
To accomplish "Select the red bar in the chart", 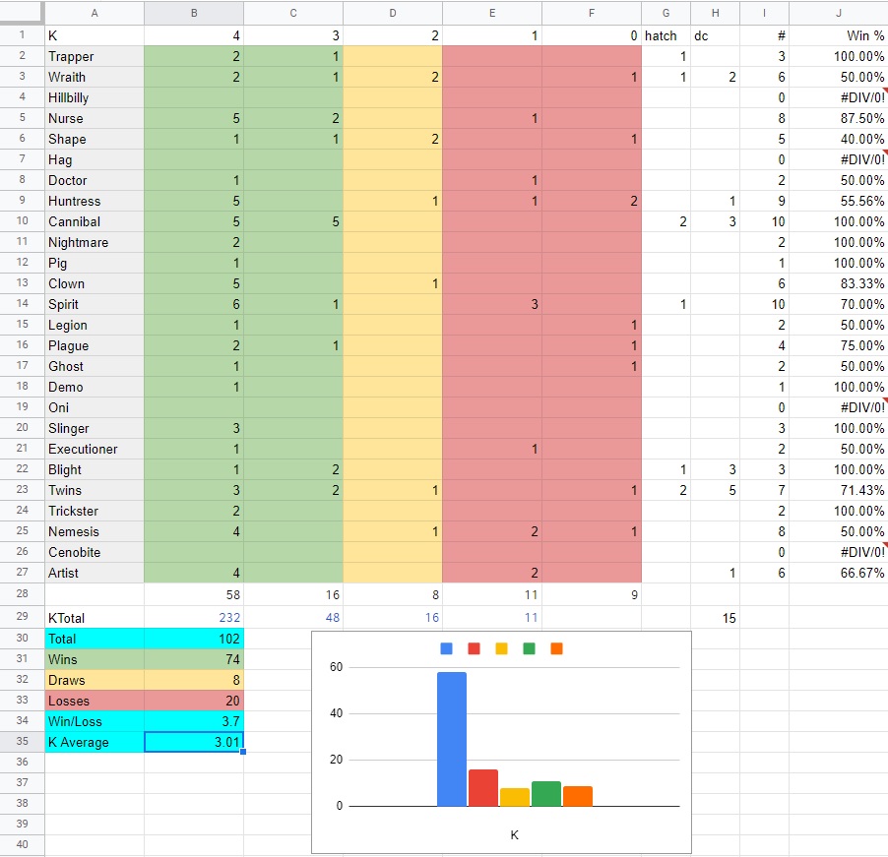I will pyautogui.click(x=483, y=787).
